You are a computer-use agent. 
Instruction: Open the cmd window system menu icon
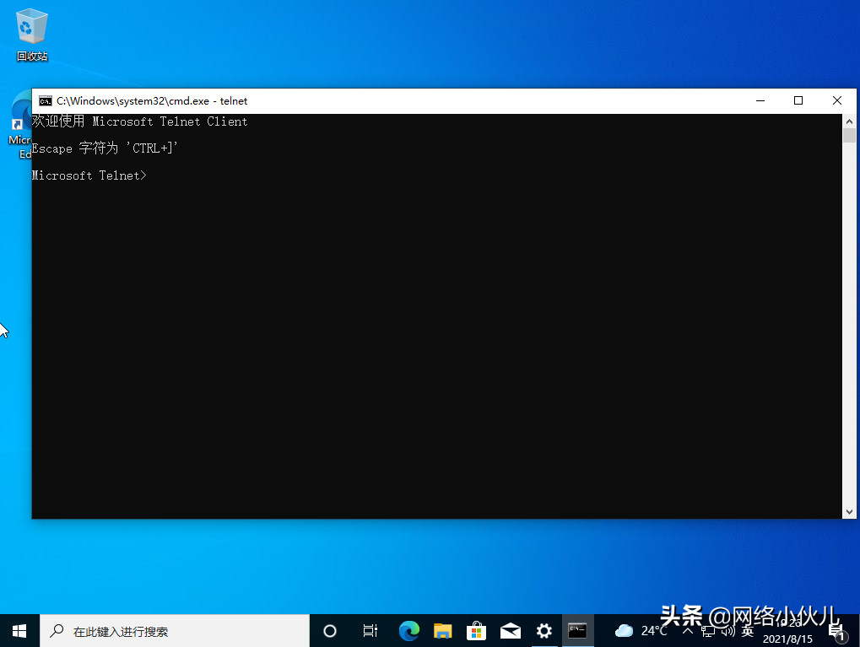tap(46, 100)
